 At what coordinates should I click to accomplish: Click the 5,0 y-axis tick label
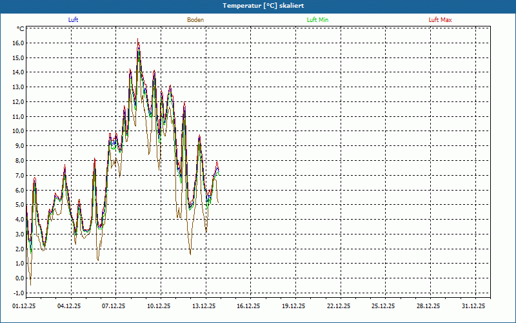point(18,205)
